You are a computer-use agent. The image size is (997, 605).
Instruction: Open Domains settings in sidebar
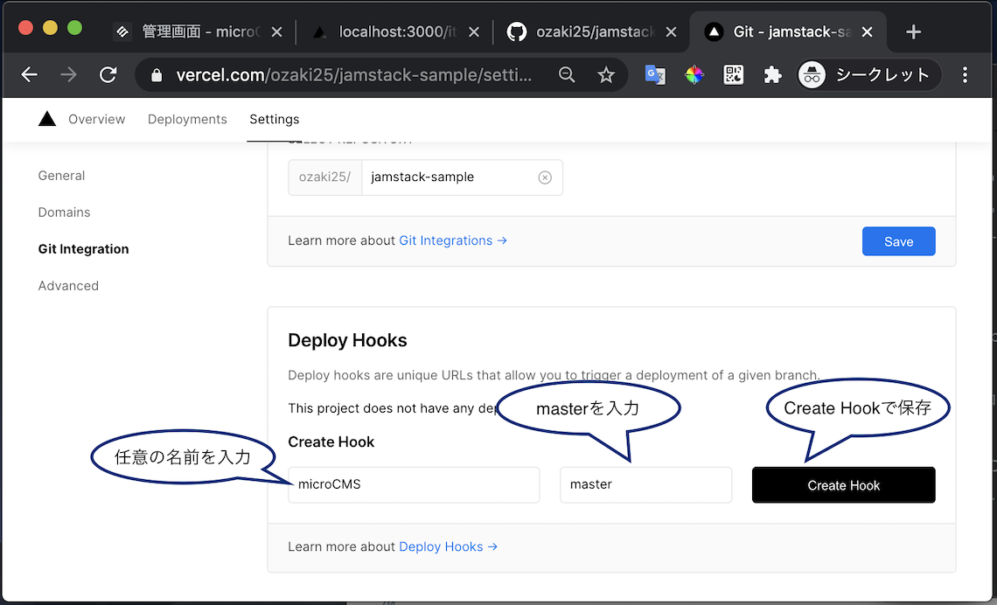pos(64,212)
